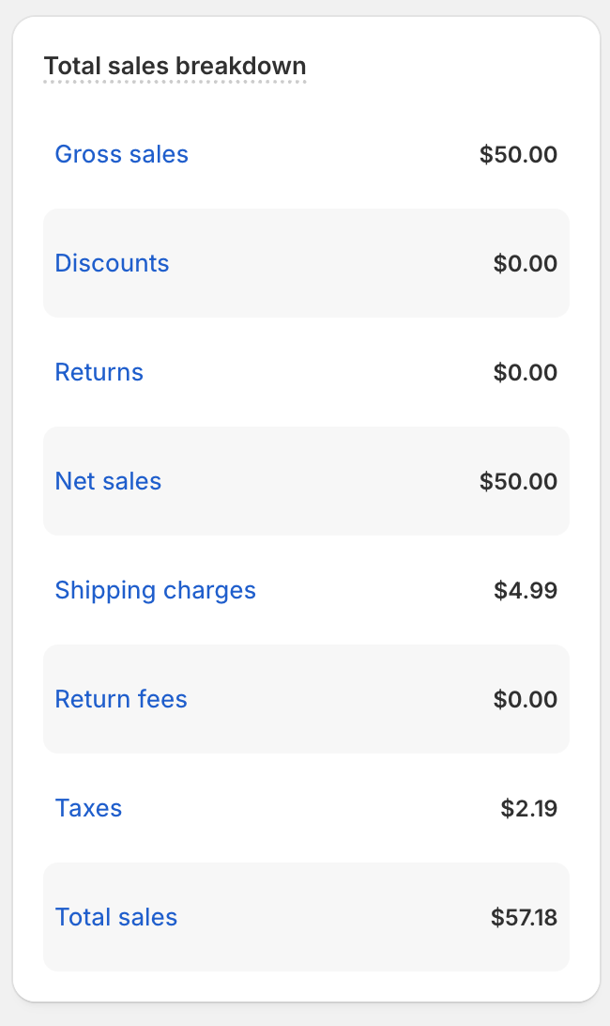610x1026 pixels.
Task: Click the Discounts link
Action: tap(112, 263)
